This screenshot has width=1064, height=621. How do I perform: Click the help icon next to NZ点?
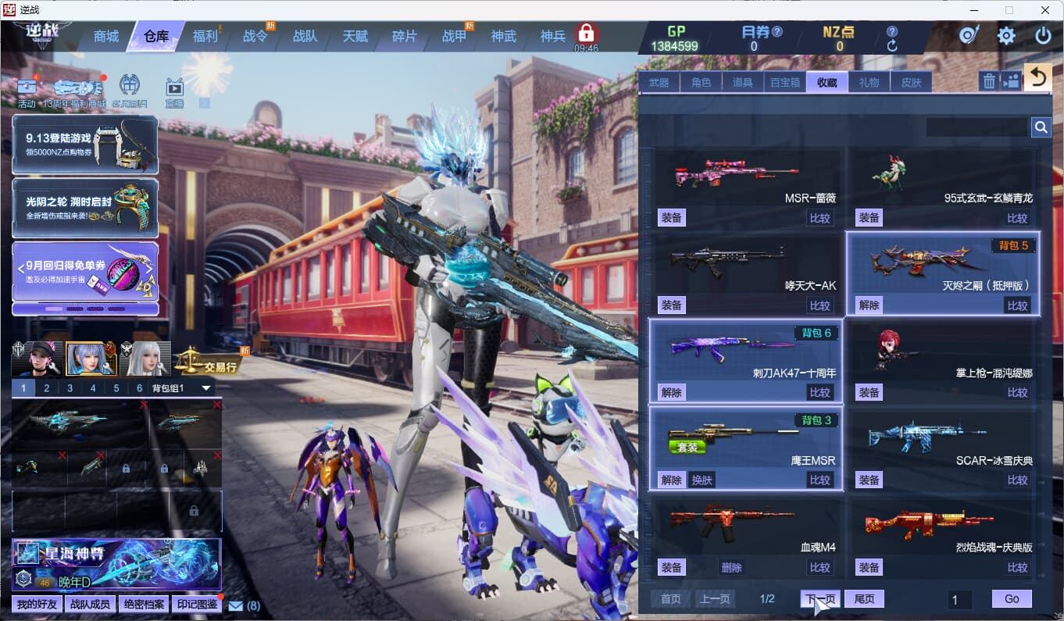(x=892, y=32)
